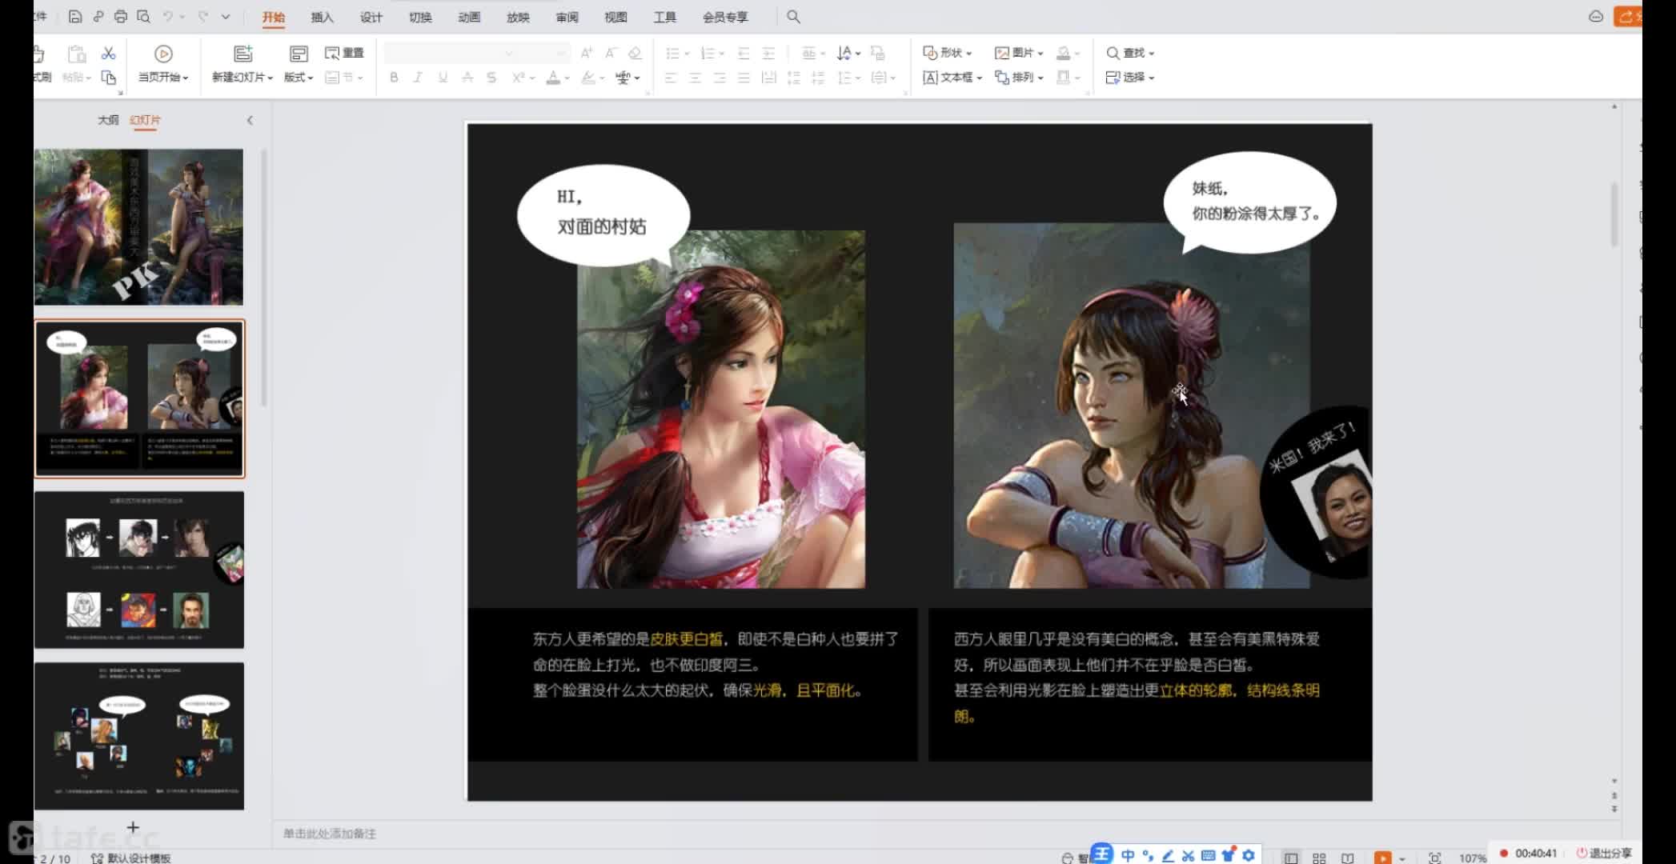Toggle text shadow S button

[x=491, y=77]
